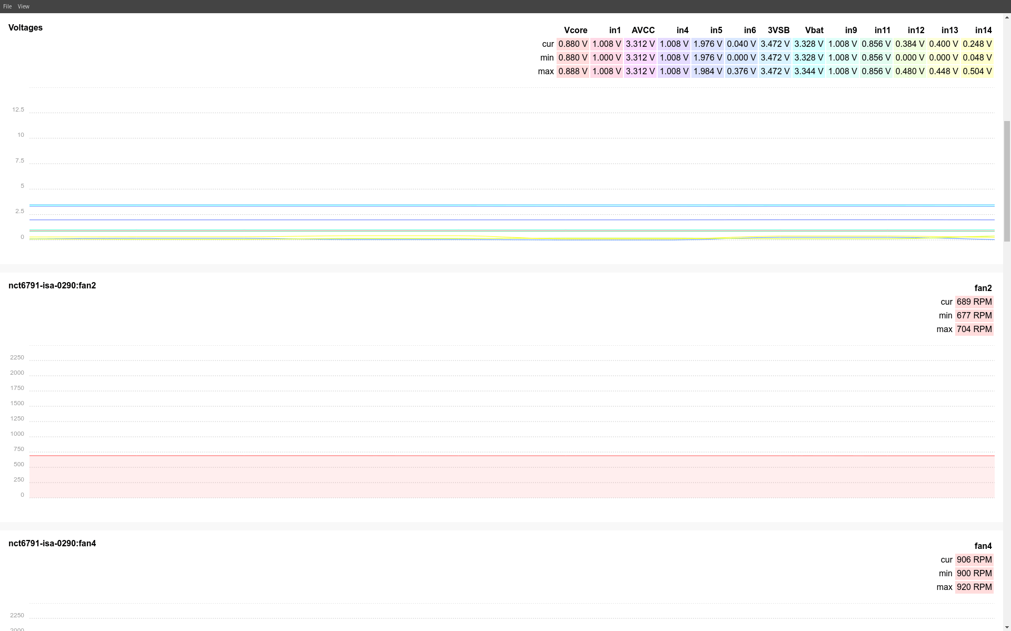Viewport: 1011px width, 631px height.
Task: Click the Vcore column header
Action: (x=575, y=31)
